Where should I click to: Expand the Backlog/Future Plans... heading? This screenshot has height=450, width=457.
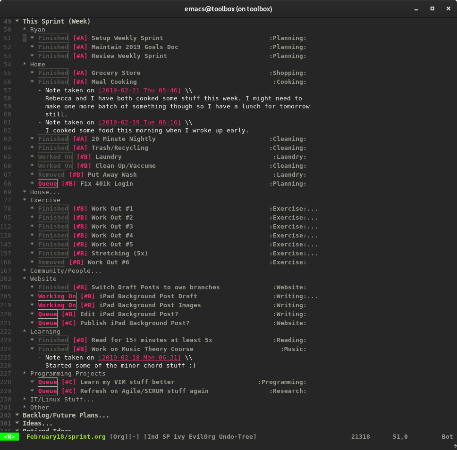(x=66, y=416)
